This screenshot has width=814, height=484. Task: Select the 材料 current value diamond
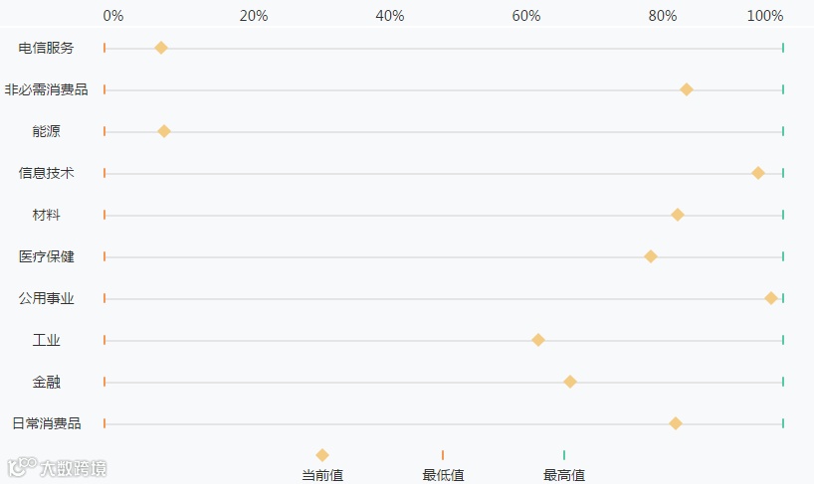(x=678, y=215)
